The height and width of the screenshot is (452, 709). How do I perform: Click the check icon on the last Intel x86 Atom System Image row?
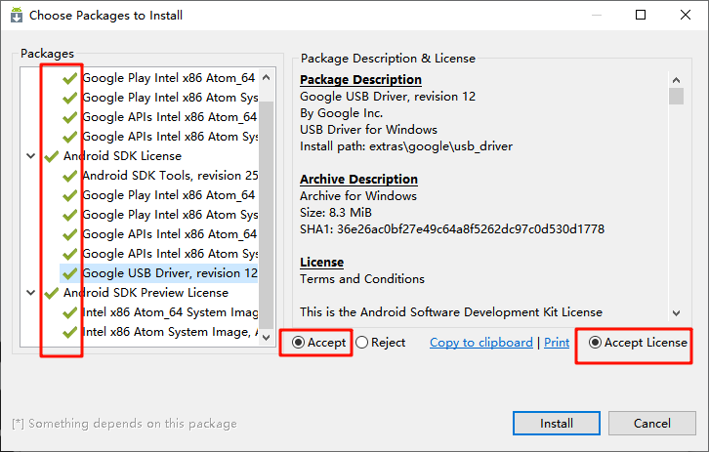[x=69, y=332]
